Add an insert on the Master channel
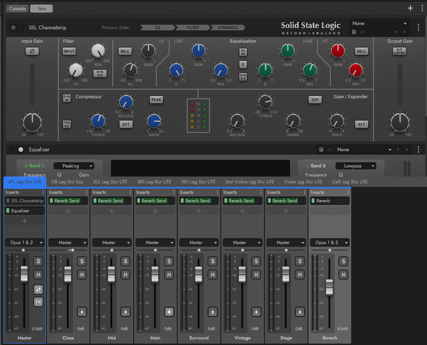This screenshot has width=427, height=345. [x=25, y=221]
